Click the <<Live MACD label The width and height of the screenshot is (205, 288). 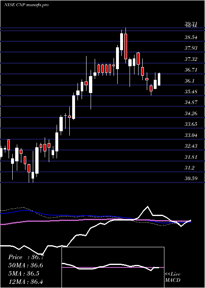point(173,277)
